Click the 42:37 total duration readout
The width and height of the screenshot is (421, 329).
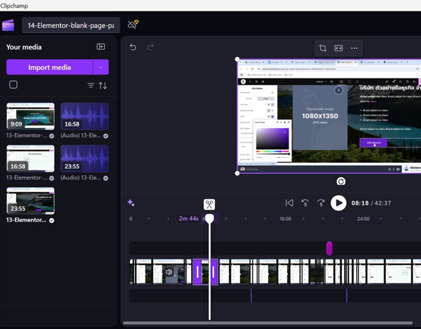tap(382, 203)
